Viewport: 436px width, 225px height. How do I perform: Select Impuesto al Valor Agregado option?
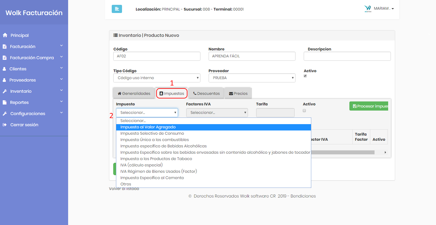pyautogui.click(x=213, y=127)
